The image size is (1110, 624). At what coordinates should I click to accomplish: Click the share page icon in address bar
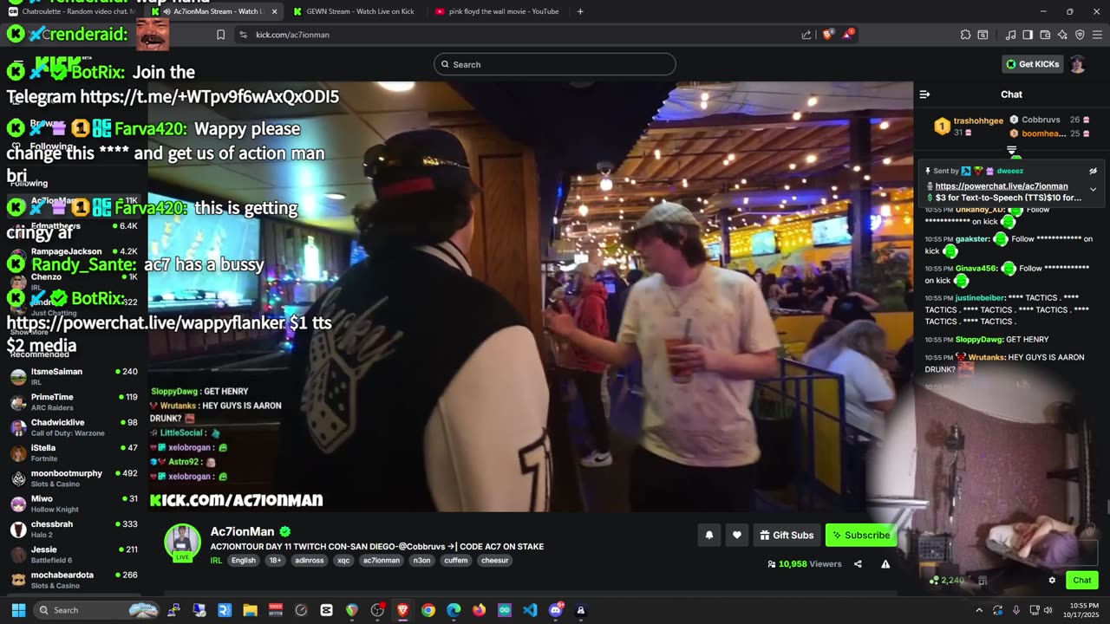pos(806,35)
